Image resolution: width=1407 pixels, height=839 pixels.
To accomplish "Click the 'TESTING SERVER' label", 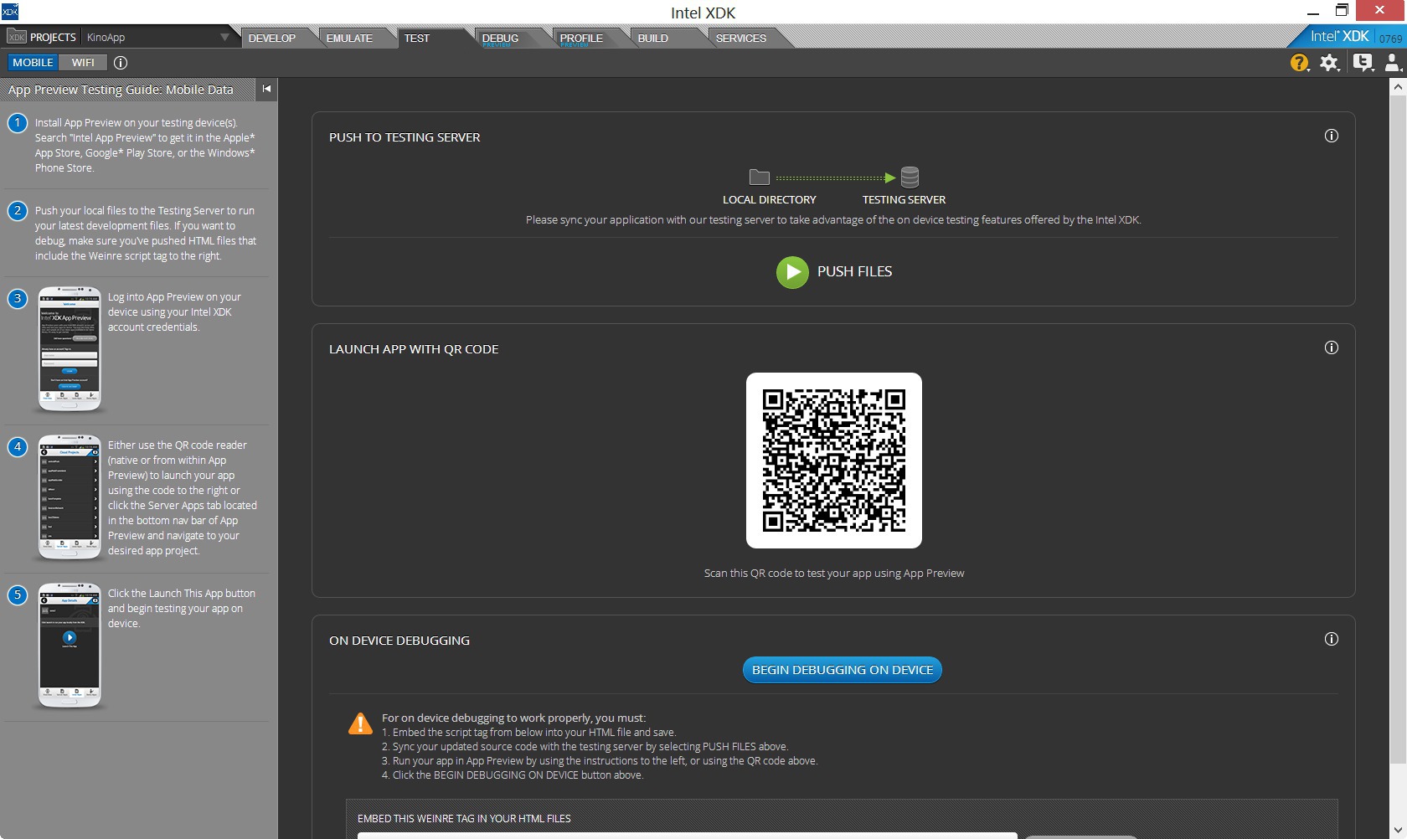I will tap(904, 200).
